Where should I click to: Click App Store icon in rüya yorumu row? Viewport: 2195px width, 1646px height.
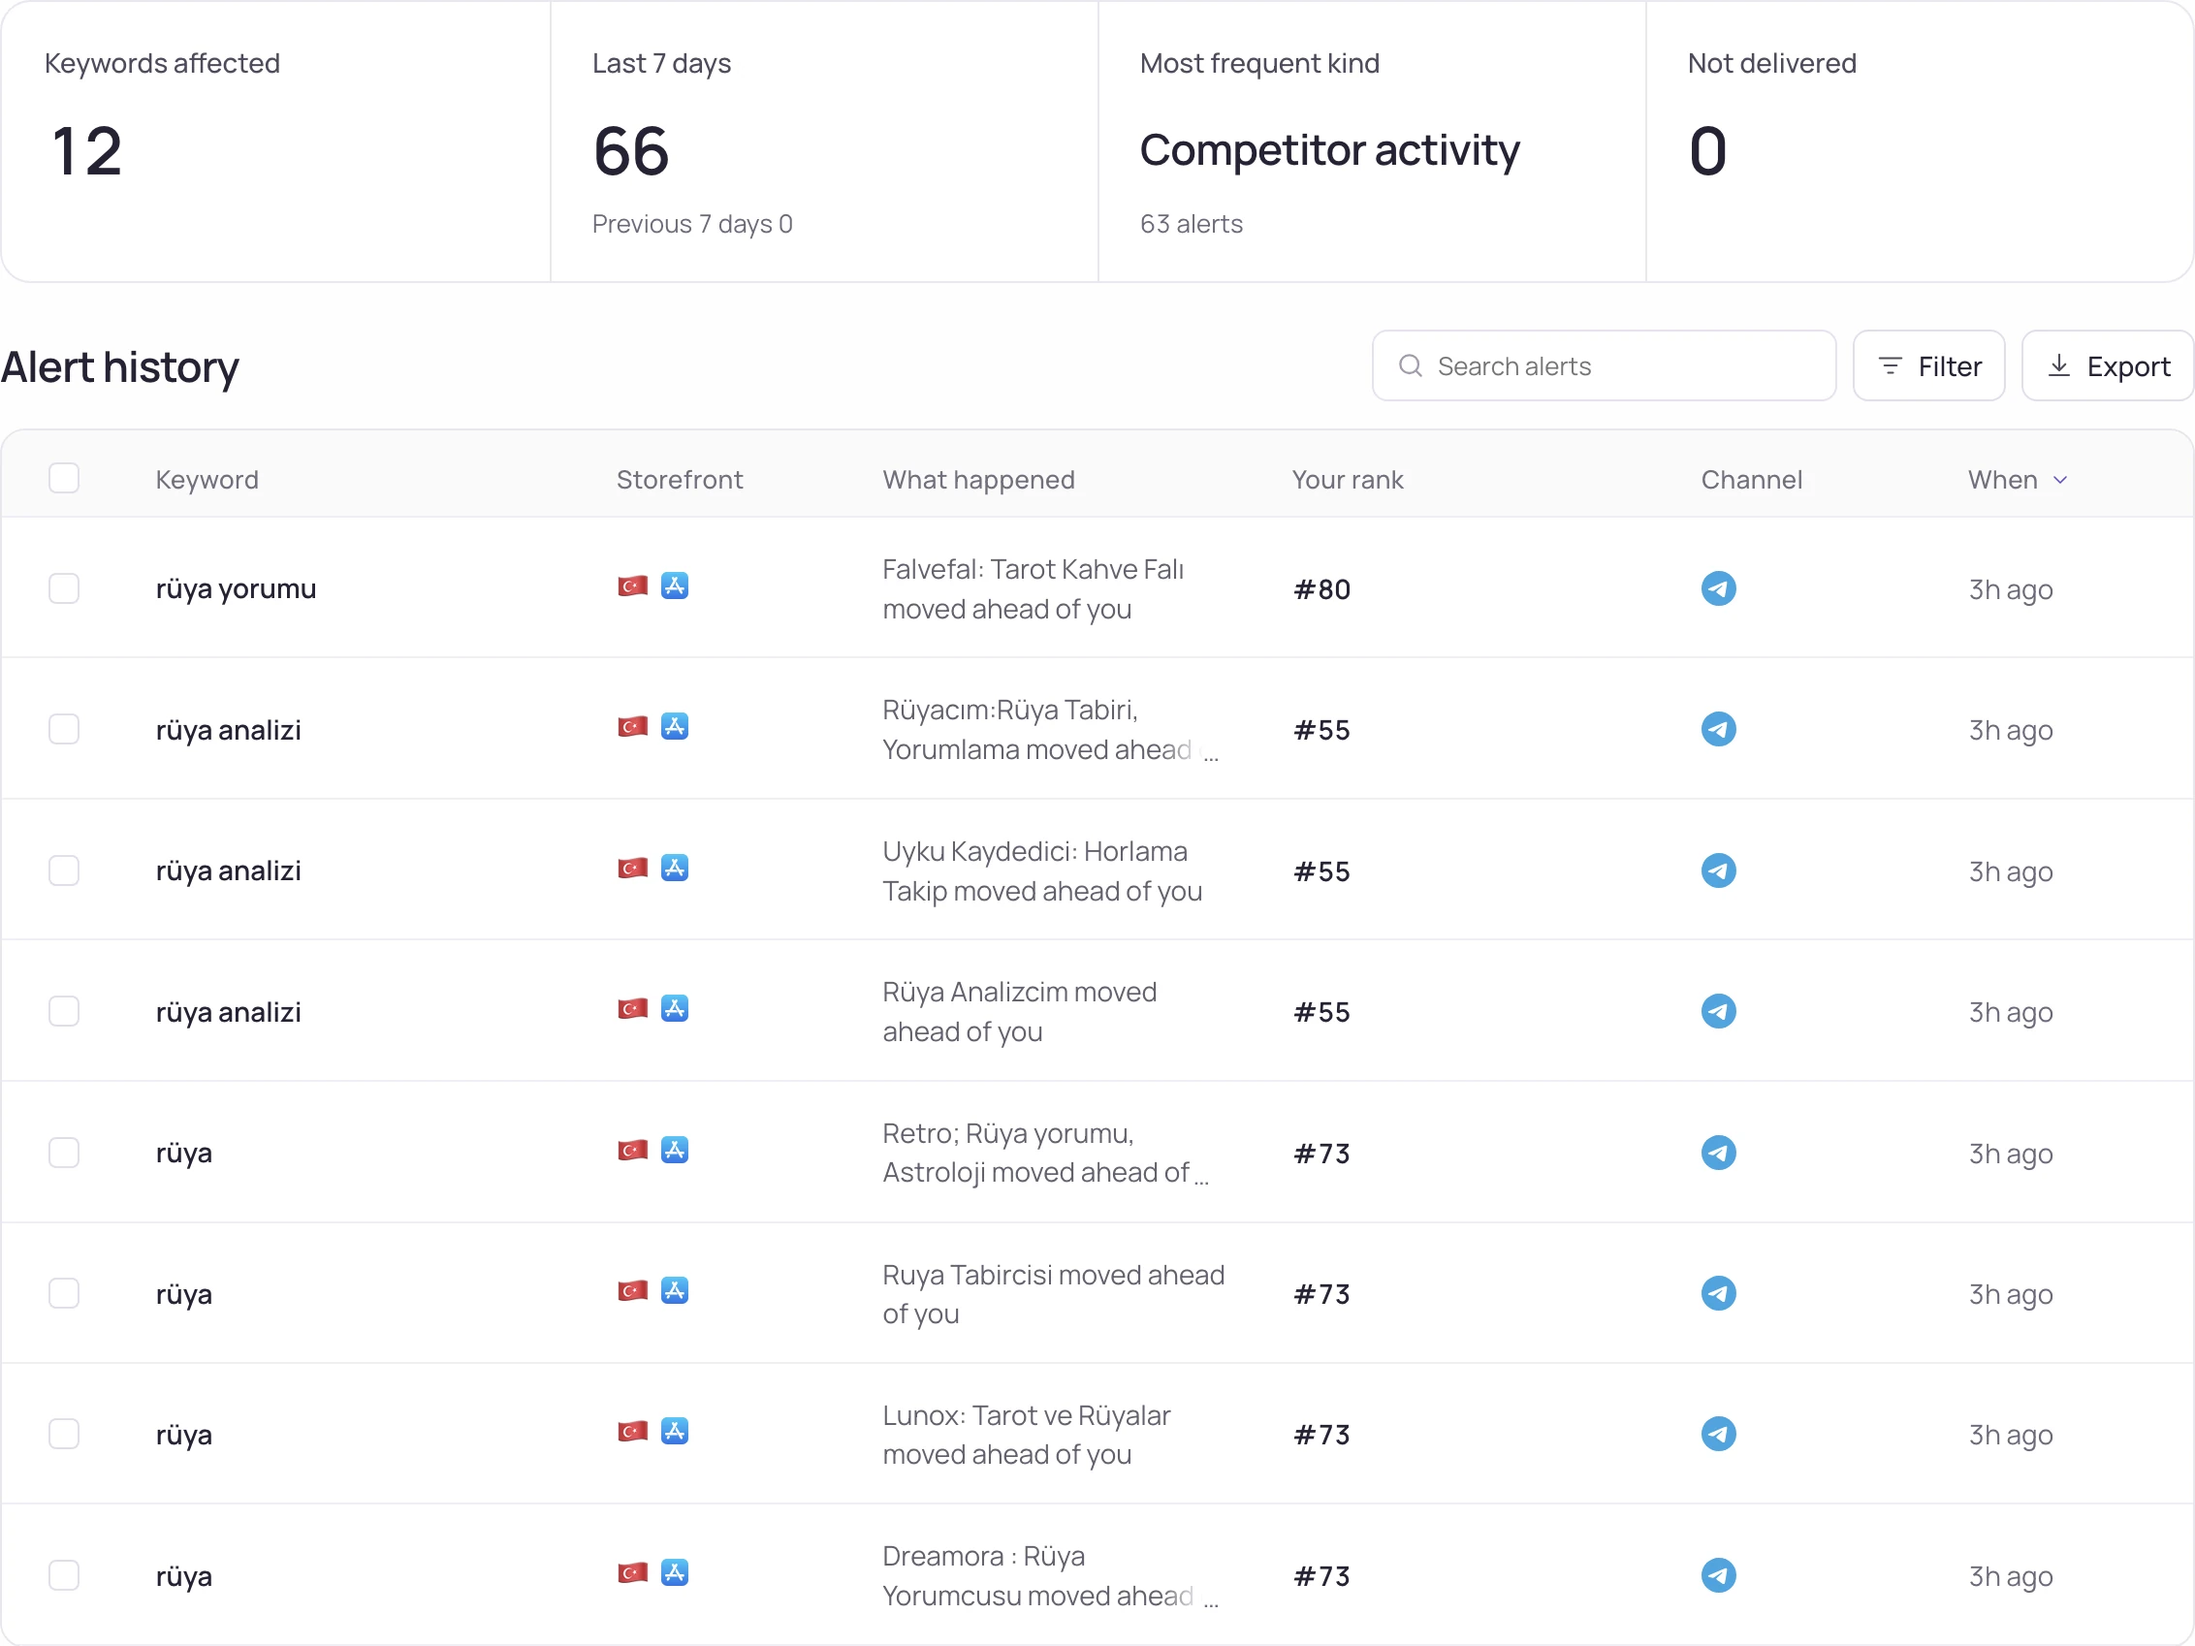(675, 586)
